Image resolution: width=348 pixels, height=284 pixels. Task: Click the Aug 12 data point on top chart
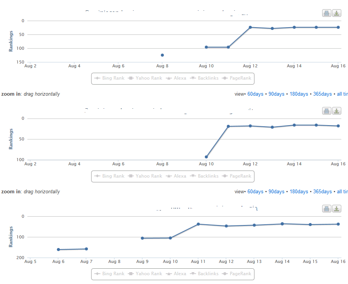click(x=250, y=27)
